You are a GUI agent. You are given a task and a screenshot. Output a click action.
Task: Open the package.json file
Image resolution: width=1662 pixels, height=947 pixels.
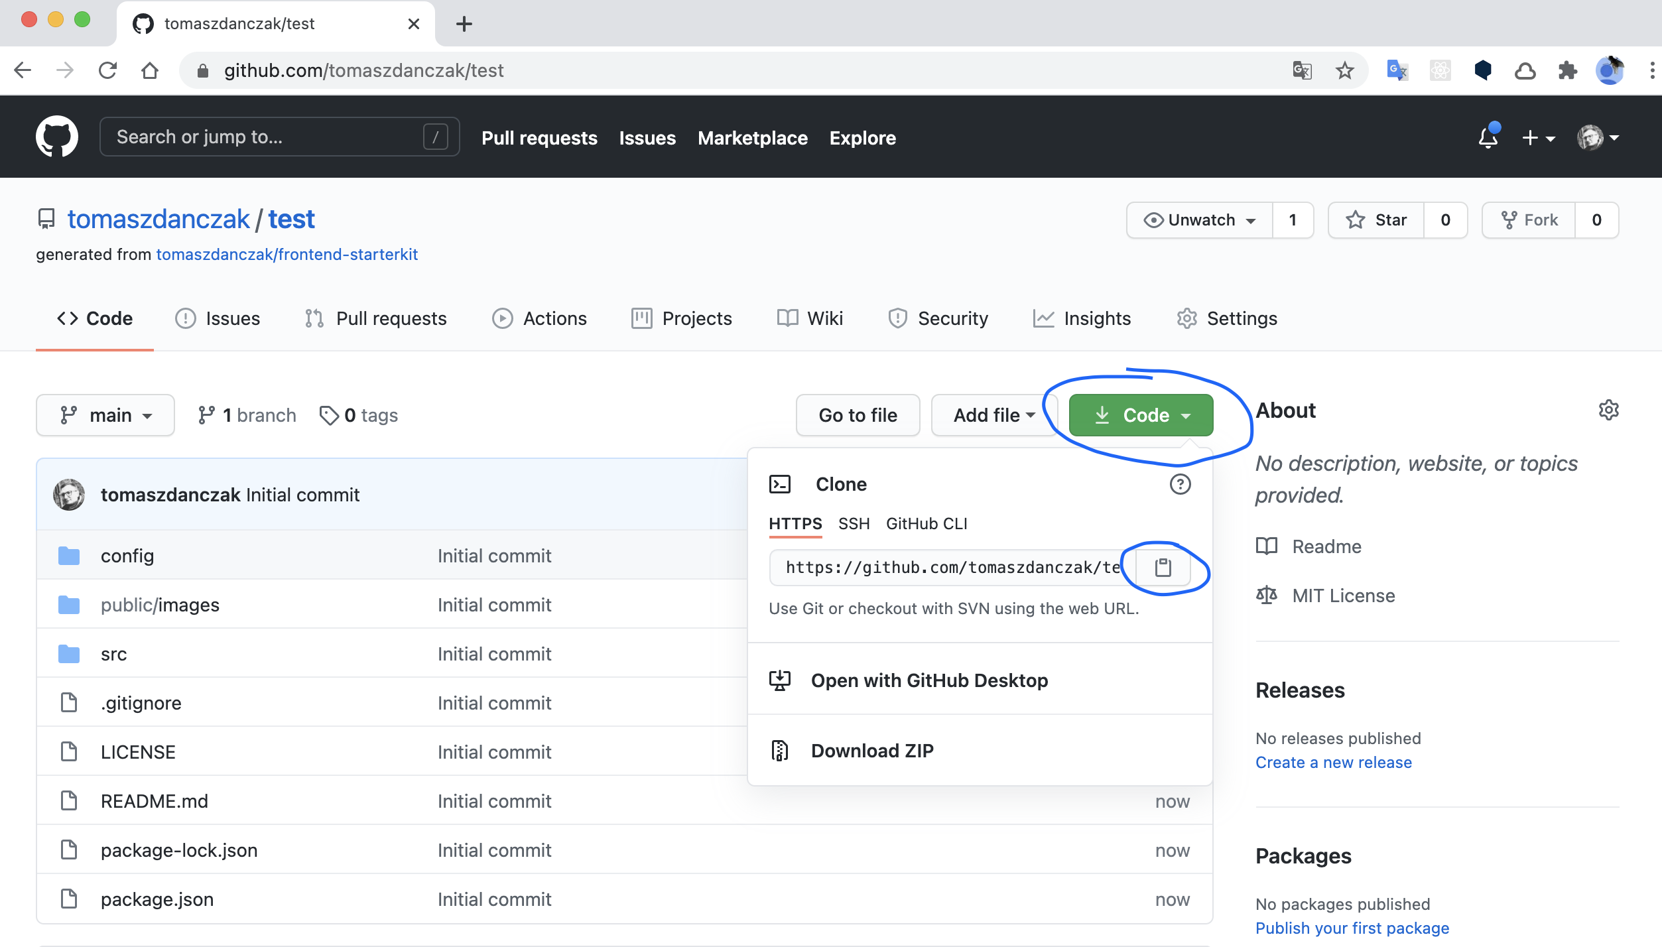tap(157, 899)
